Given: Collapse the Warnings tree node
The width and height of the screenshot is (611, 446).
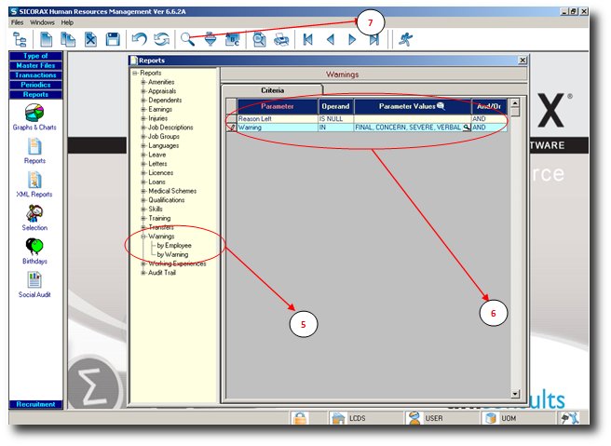Looking at the screenshot, I should click(143, 237).
